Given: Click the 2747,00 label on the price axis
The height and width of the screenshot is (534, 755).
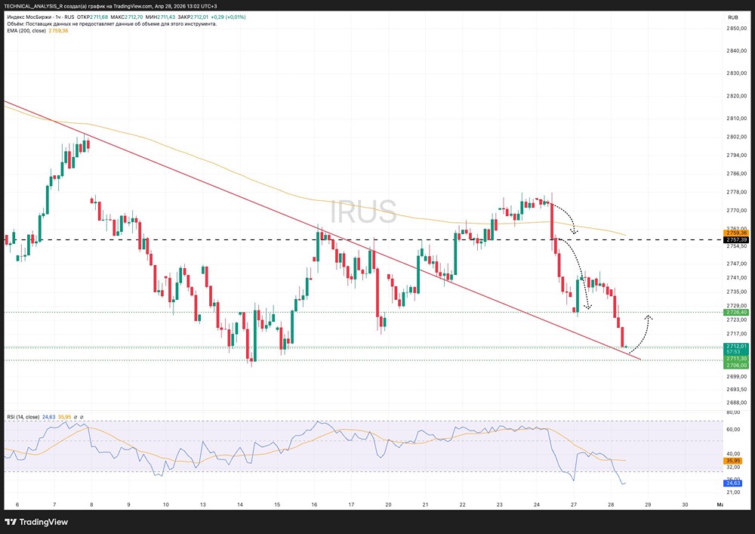Looking at the screenshot, I should point(736,264).
